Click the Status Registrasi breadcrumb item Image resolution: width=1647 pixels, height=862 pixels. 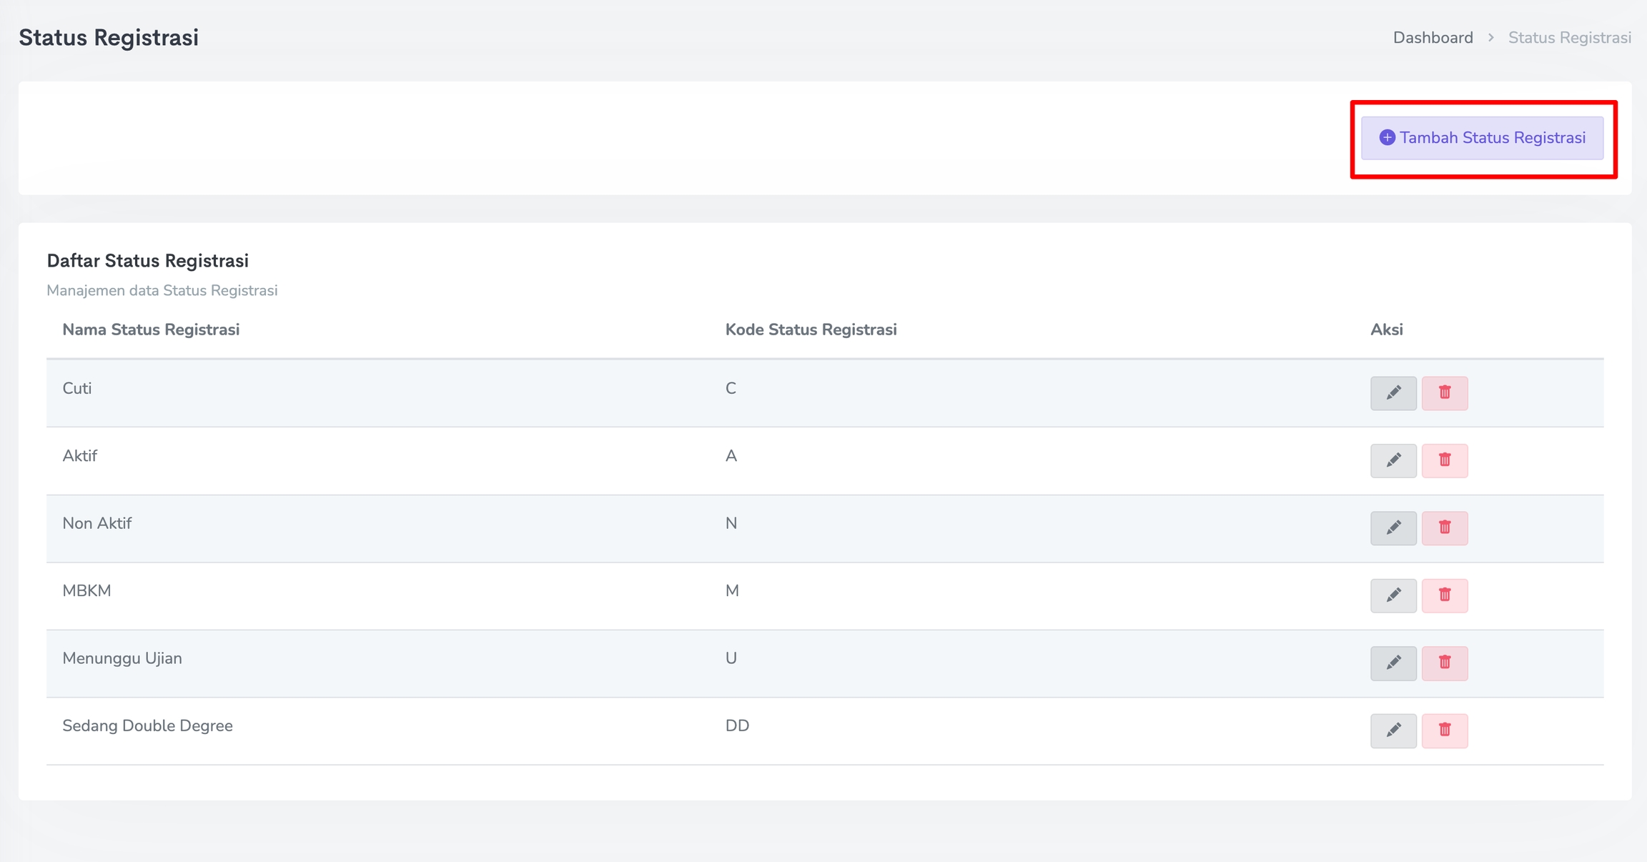click(x=1569, y=38)
